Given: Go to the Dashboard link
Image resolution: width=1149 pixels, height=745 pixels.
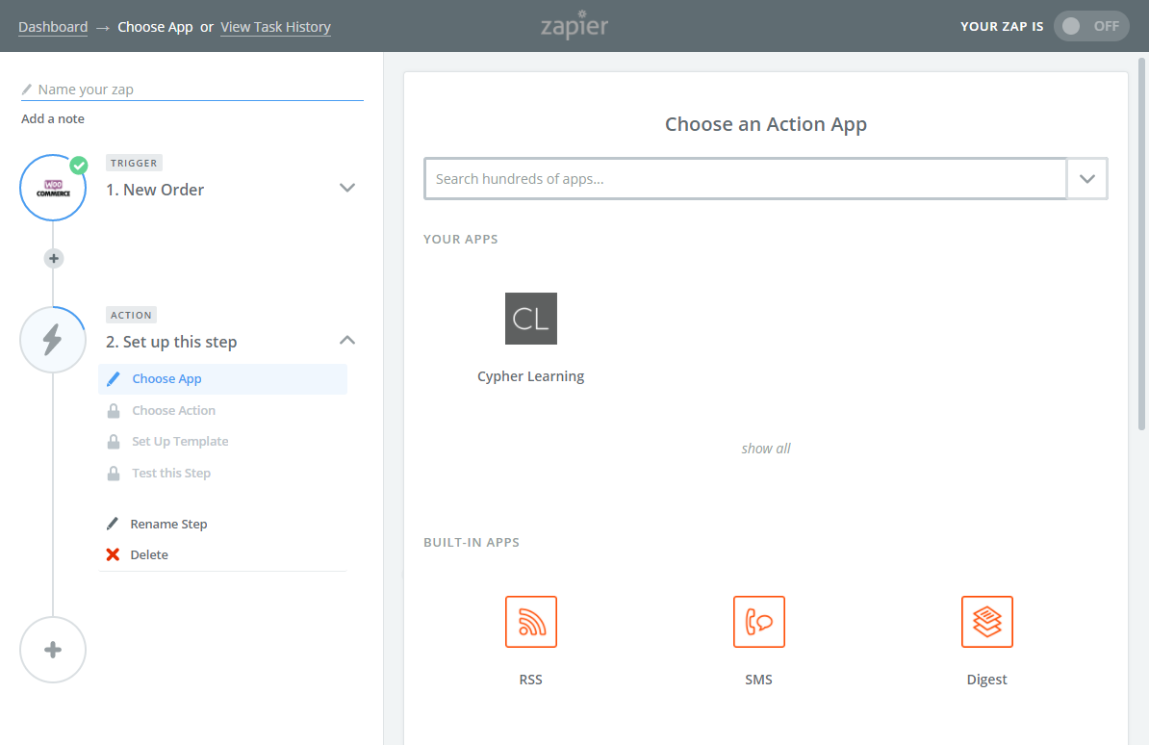Looking at the screenshot, I should [53, 27].
